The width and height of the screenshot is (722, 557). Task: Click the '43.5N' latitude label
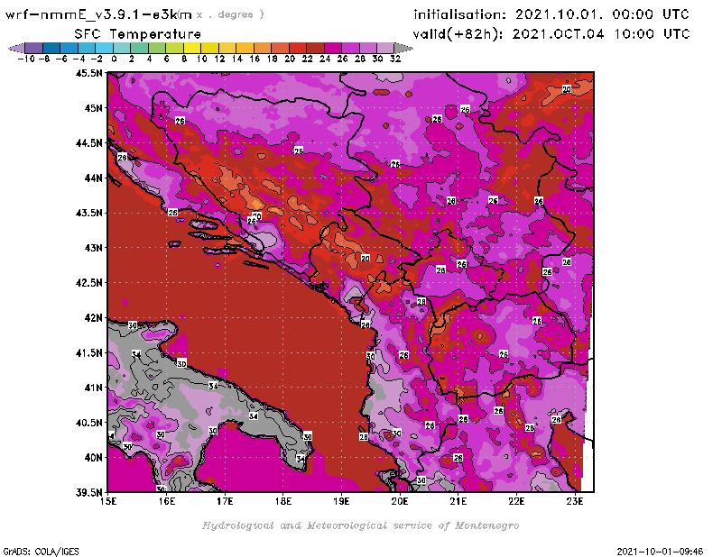tap(88, 213)
